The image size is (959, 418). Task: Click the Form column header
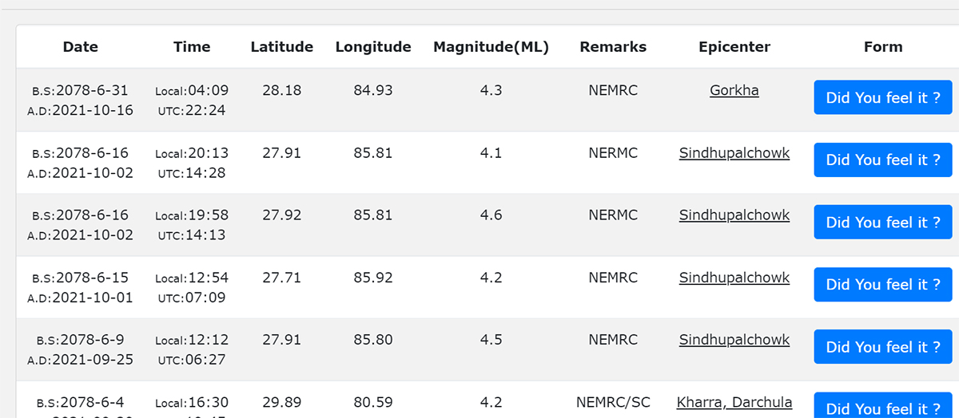[x=882, y=47]
